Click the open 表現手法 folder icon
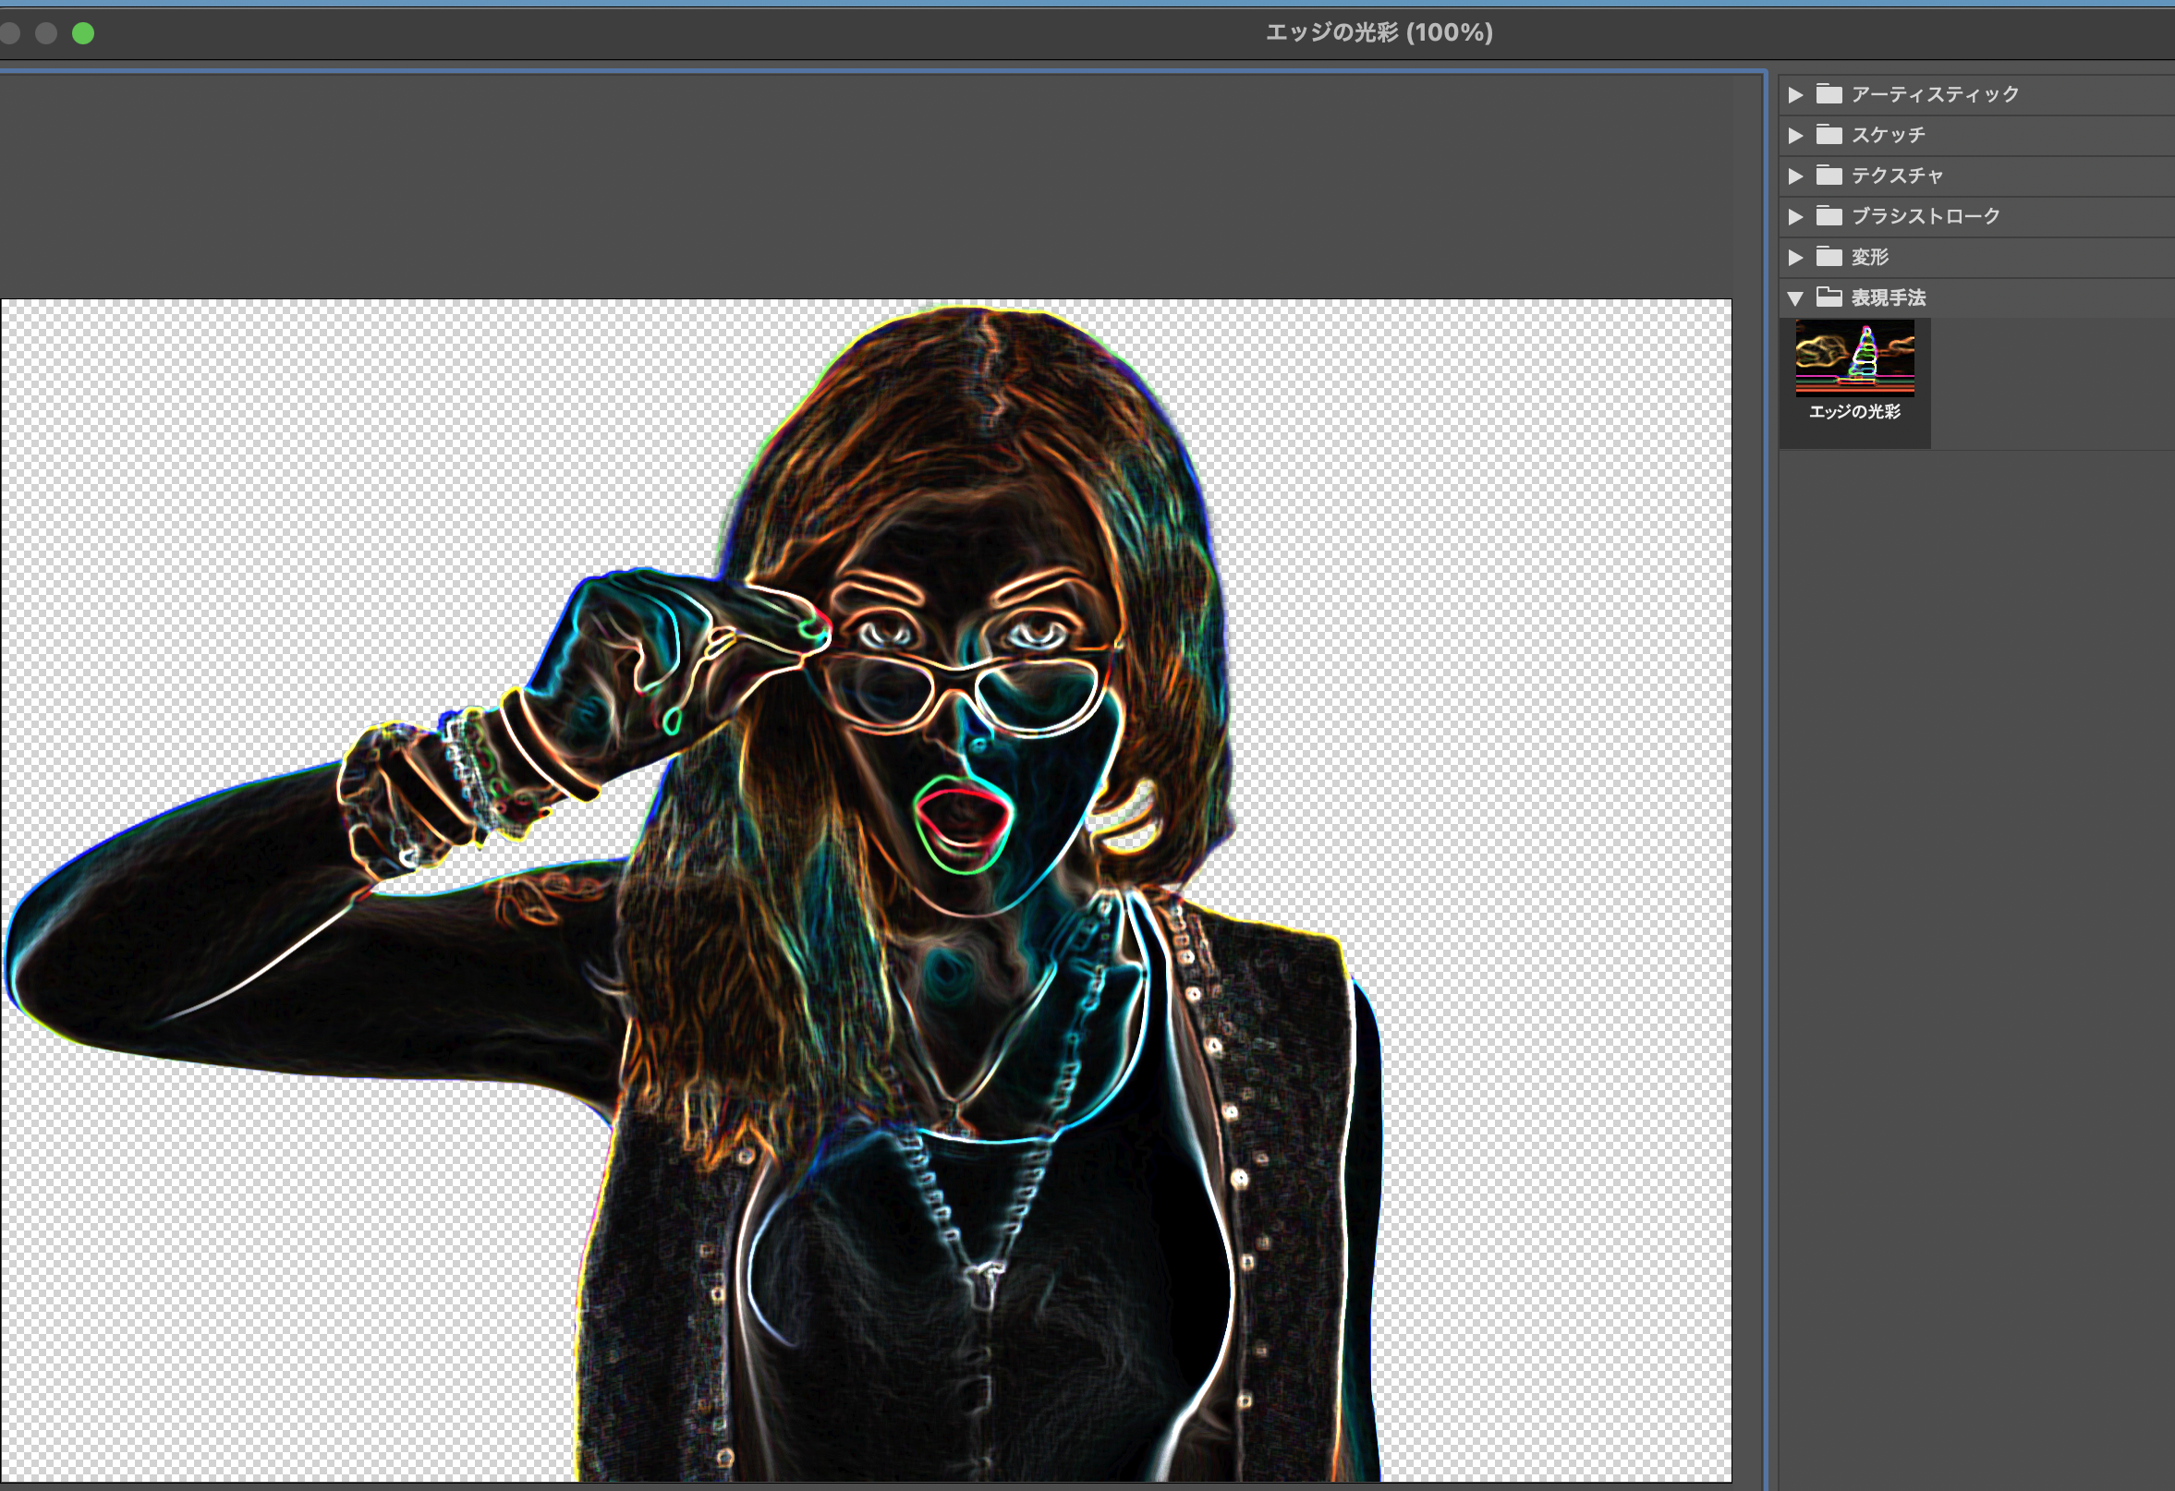Image resolution: width=2175 pixels, height=1491 pixels. coord(1829,297)
